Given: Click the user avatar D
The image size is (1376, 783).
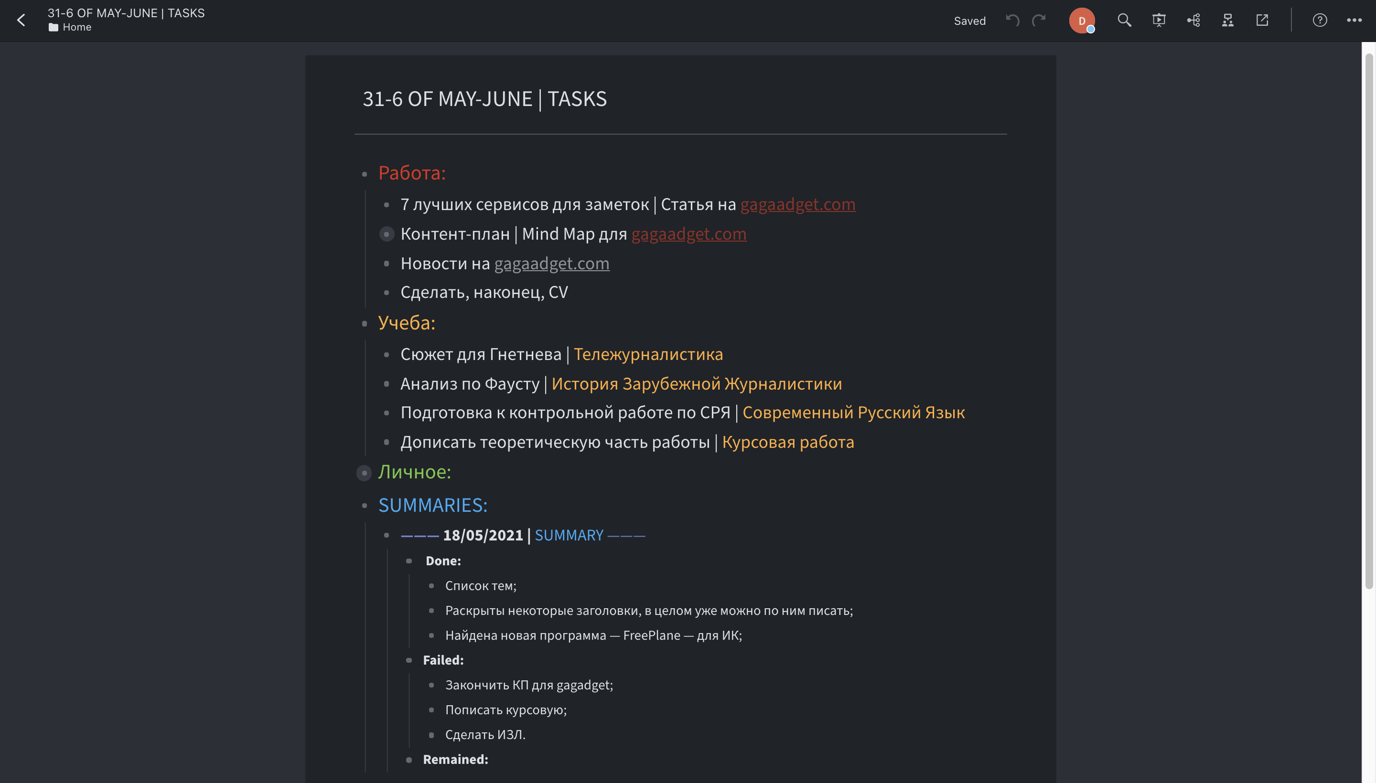Looking at the screenshot, I should [x=1081, y=21].
